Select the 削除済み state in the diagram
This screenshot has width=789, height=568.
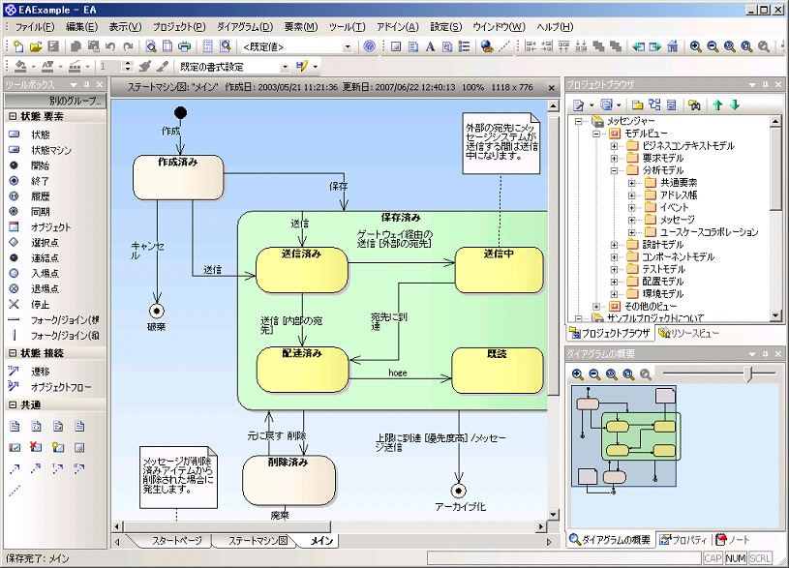[x=288, y=481]
